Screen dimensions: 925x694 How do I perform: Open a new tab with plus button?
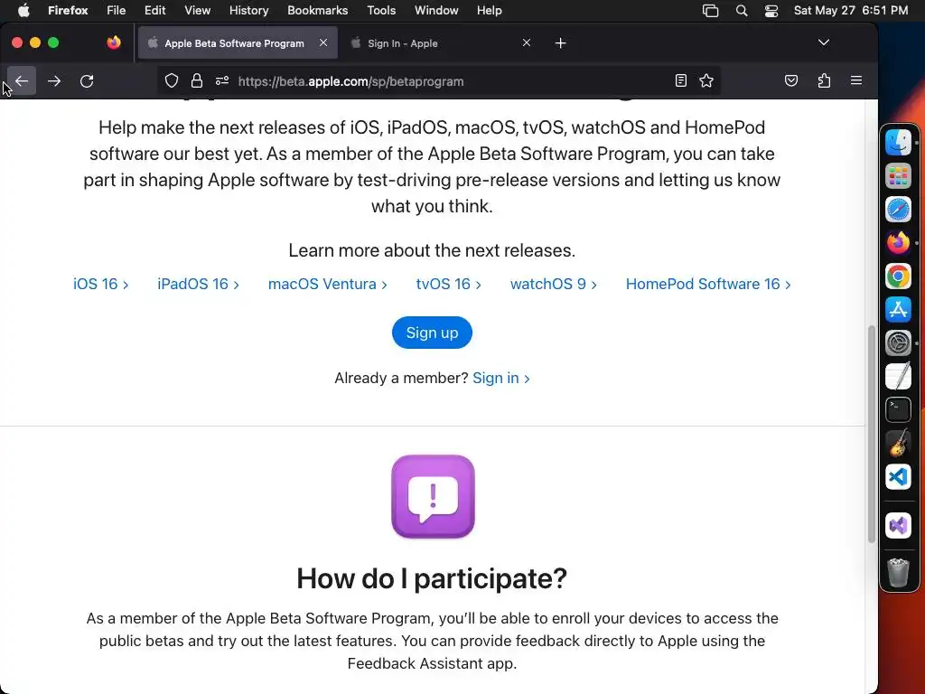pyautogui.click(x=560, y=43)
